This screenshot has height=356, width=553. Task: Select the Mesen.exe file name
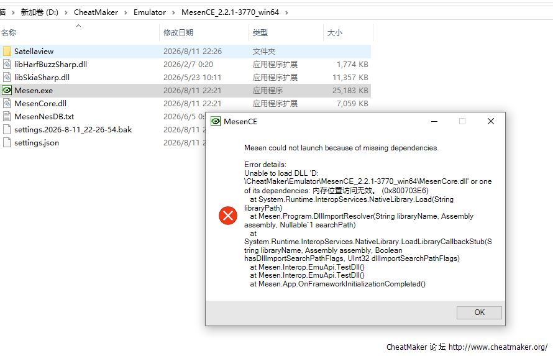34,90
